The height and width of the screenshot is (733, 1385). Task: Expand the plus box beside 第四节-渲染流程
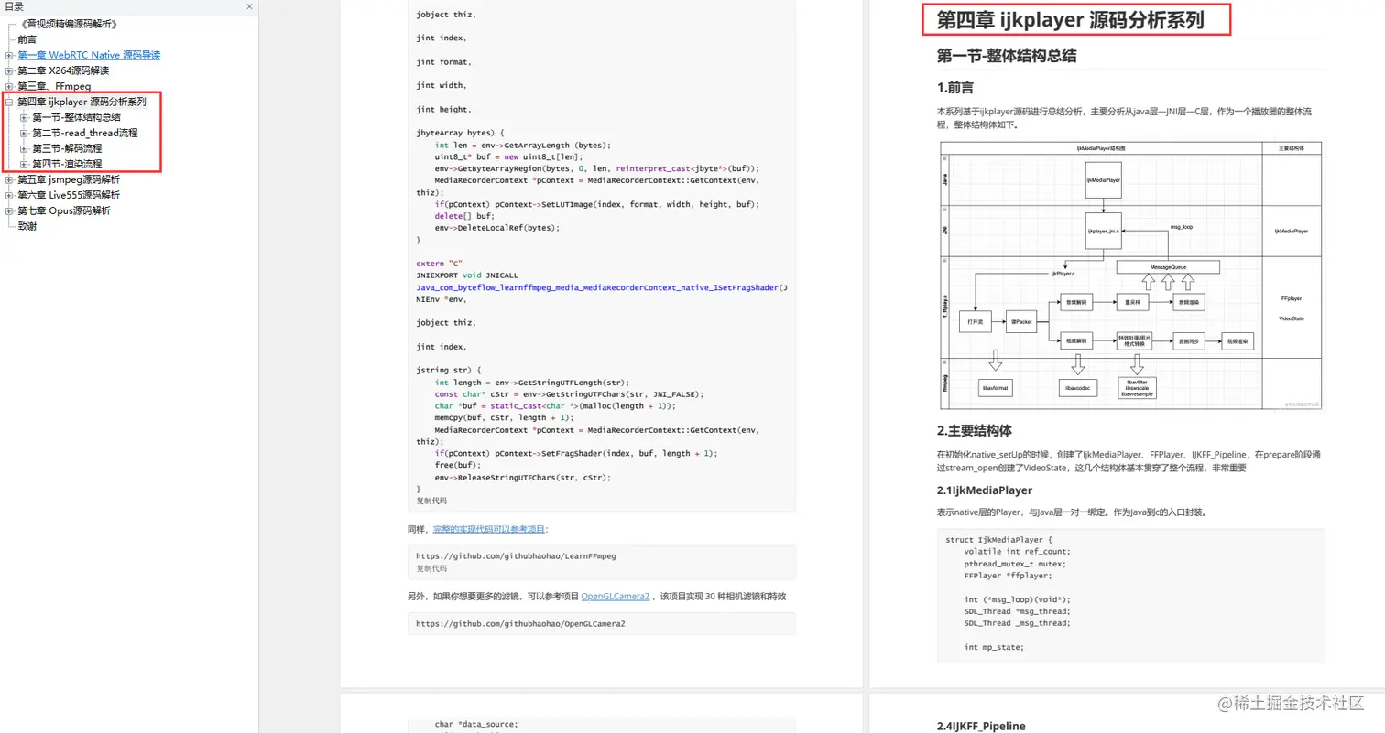tap(24, 165)
